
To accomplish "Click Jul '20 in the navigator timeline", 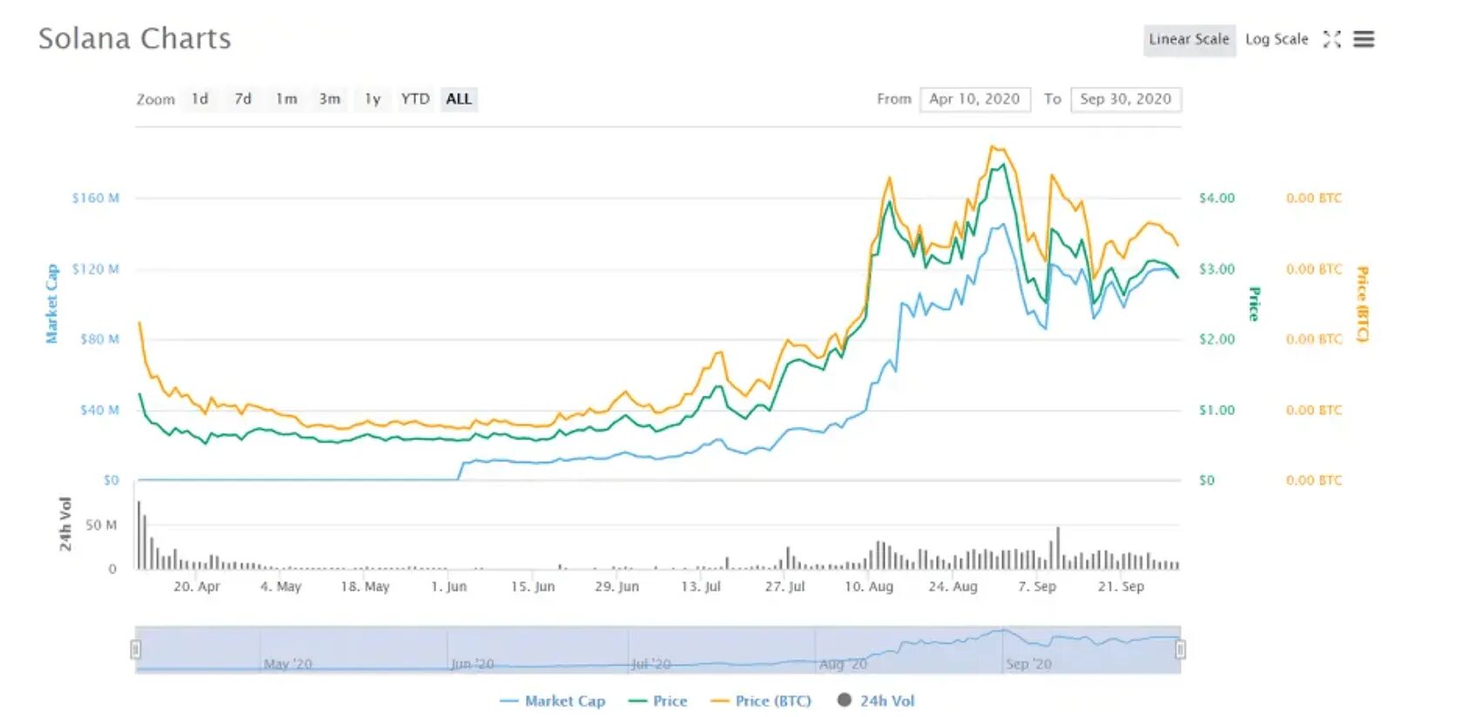I will [651, 664].
